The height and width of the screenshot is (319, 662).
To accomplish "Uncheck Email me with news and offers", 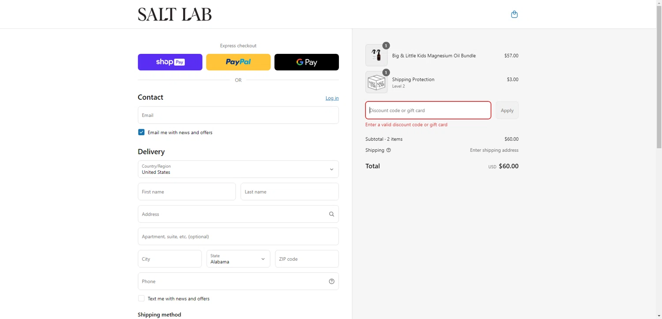I will coord(141,132).
